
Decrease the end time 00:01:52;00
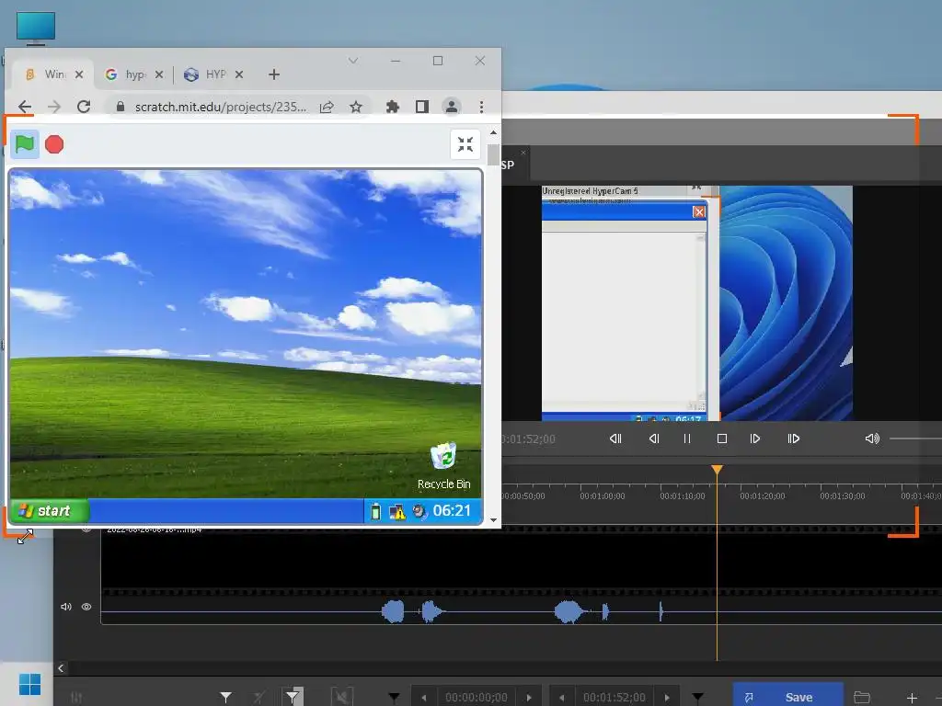562,698
